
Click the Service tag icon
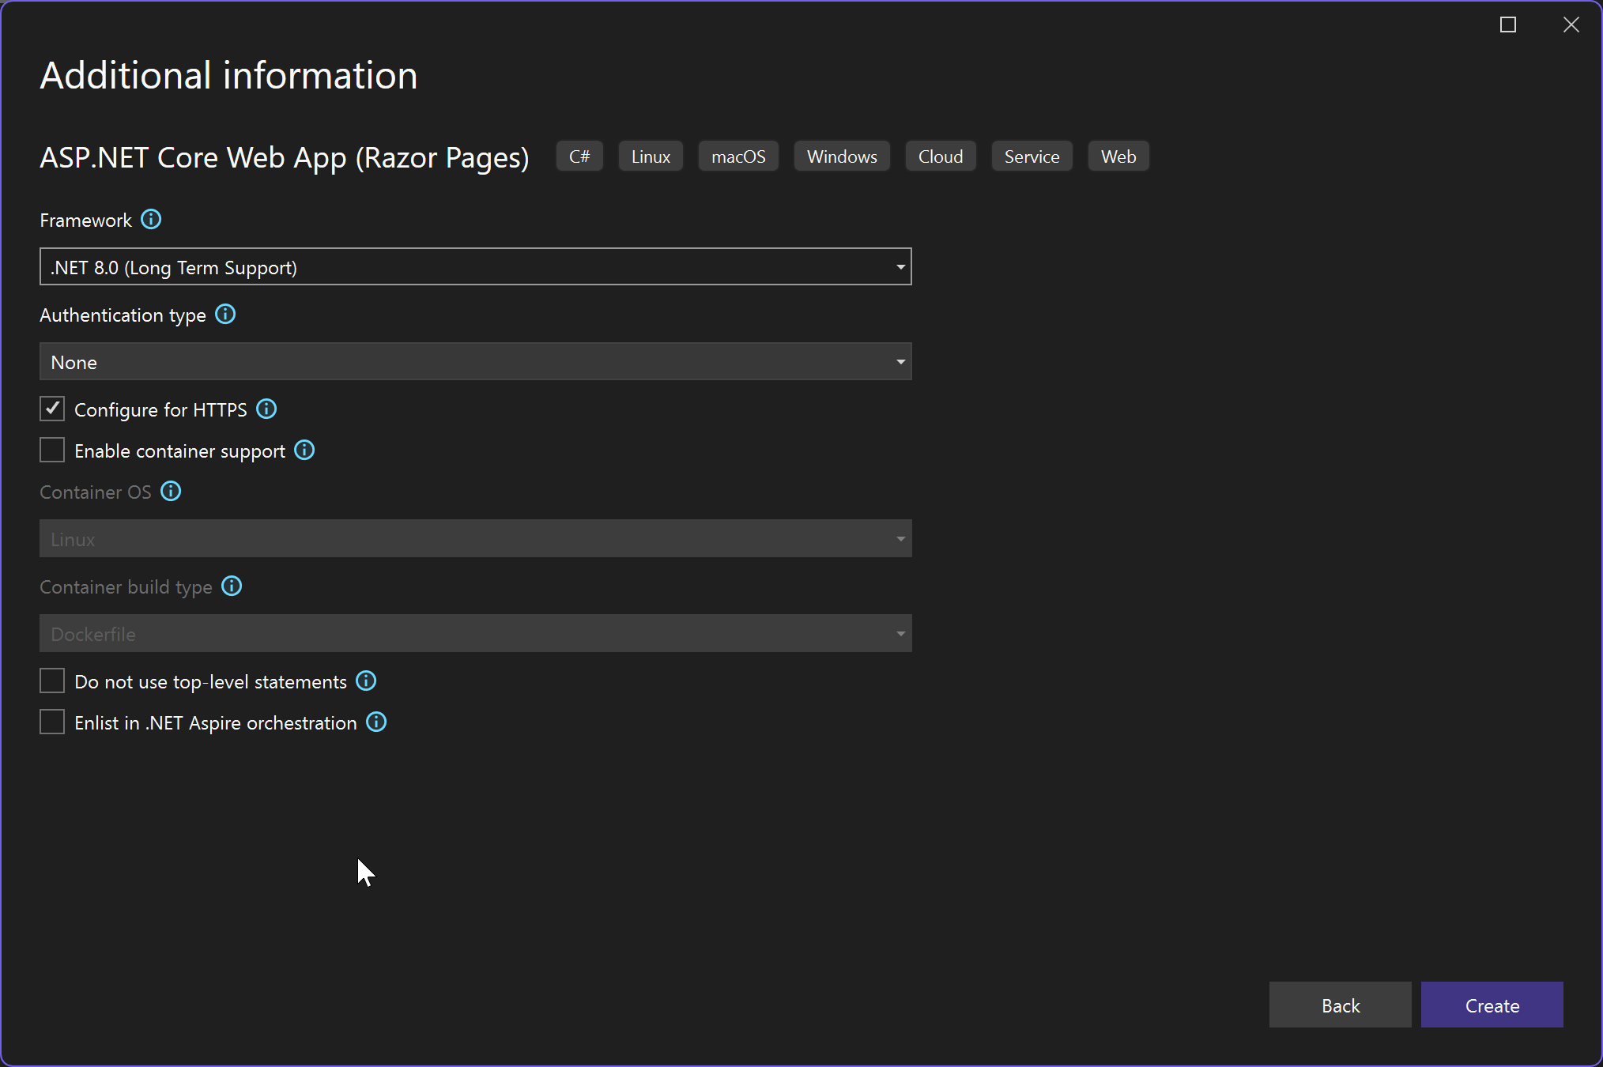coord(1032,156)
